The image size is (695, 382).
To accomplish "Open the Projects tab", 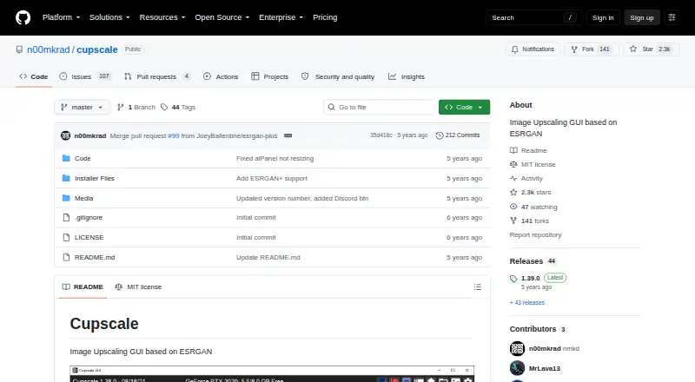I will click(x=269, y=76).
